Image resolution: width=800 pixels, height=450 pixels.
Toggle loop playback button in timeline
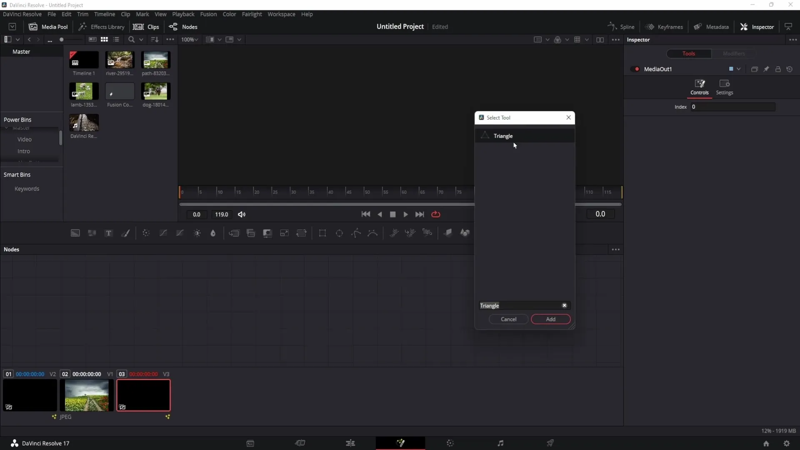(x=435, y=214)
